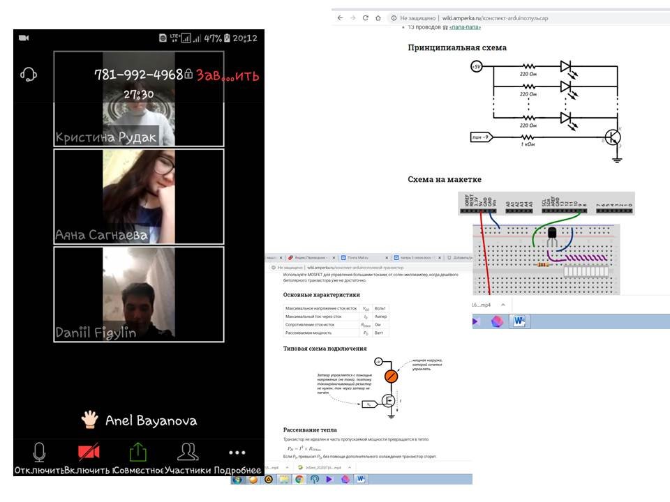Click the Основные характеристики heading

[321, 294]
